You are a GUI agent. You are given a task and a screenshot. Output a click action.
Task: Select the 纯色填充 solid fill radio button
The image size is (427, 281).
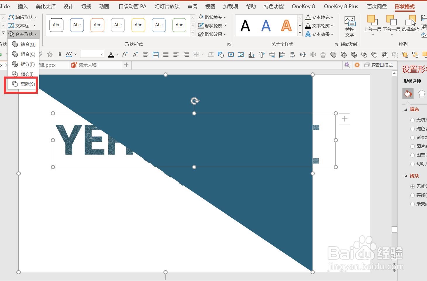pyautogui.click(x=413, y=129)
